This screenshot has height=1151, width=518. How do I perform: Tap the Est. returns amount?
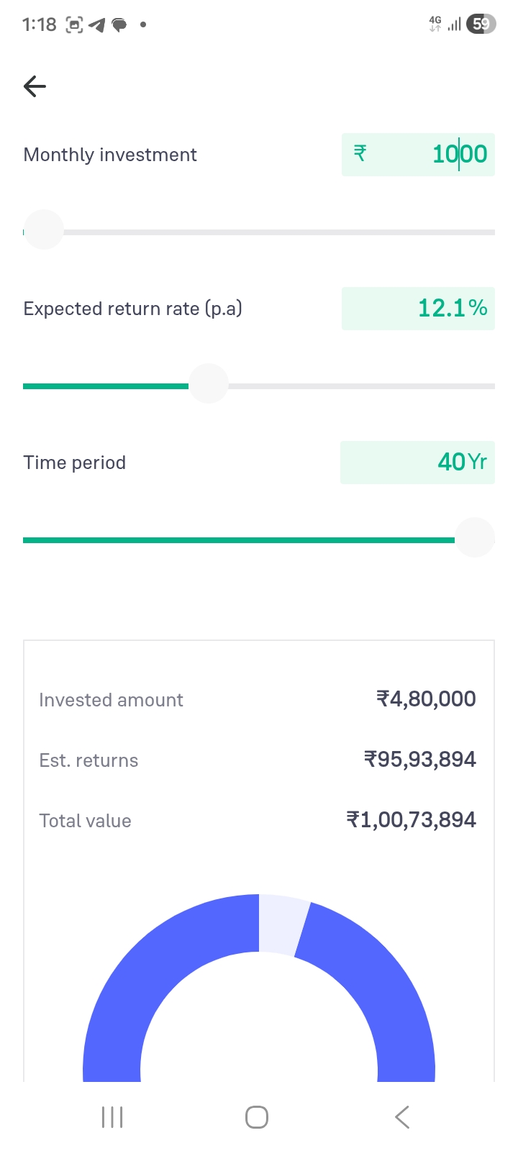(419, 760)
